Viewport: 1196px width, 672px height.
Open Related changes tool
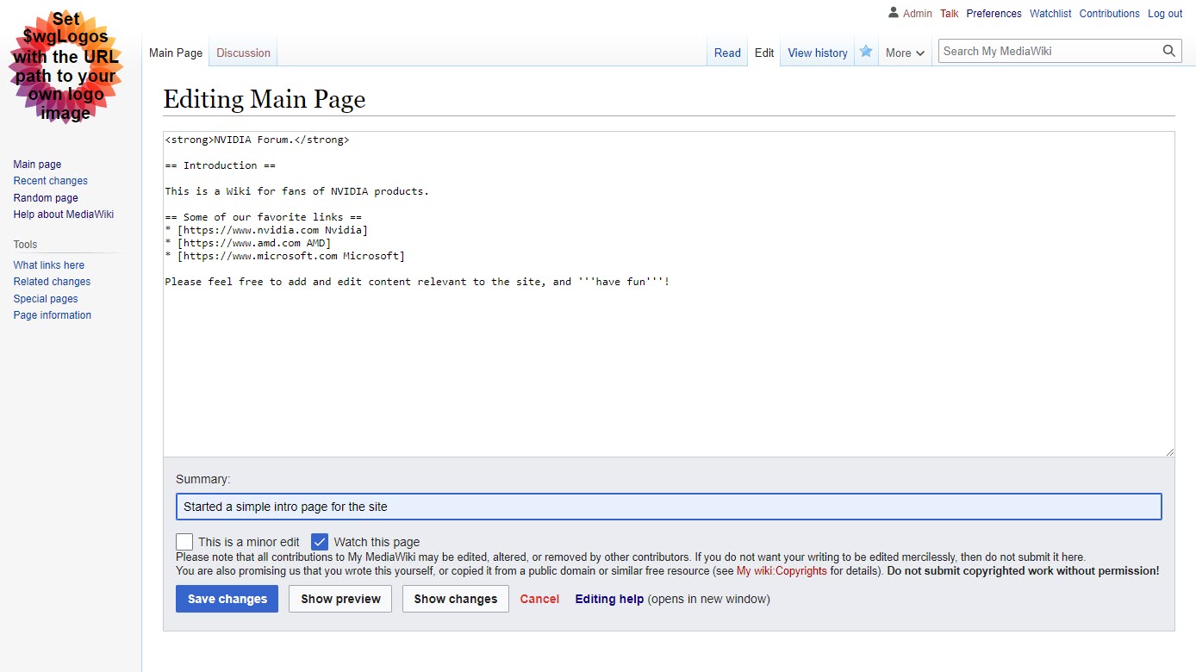pos(52,282)
